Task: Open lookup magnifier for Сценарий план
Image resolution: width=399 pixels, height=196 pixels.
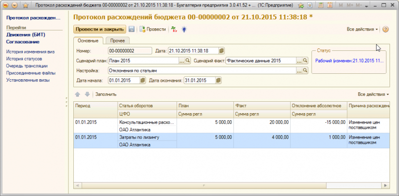Action: [x=188, y=61]
